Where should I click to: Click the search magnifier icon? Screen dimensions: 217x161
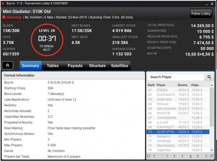pos(209,77)
